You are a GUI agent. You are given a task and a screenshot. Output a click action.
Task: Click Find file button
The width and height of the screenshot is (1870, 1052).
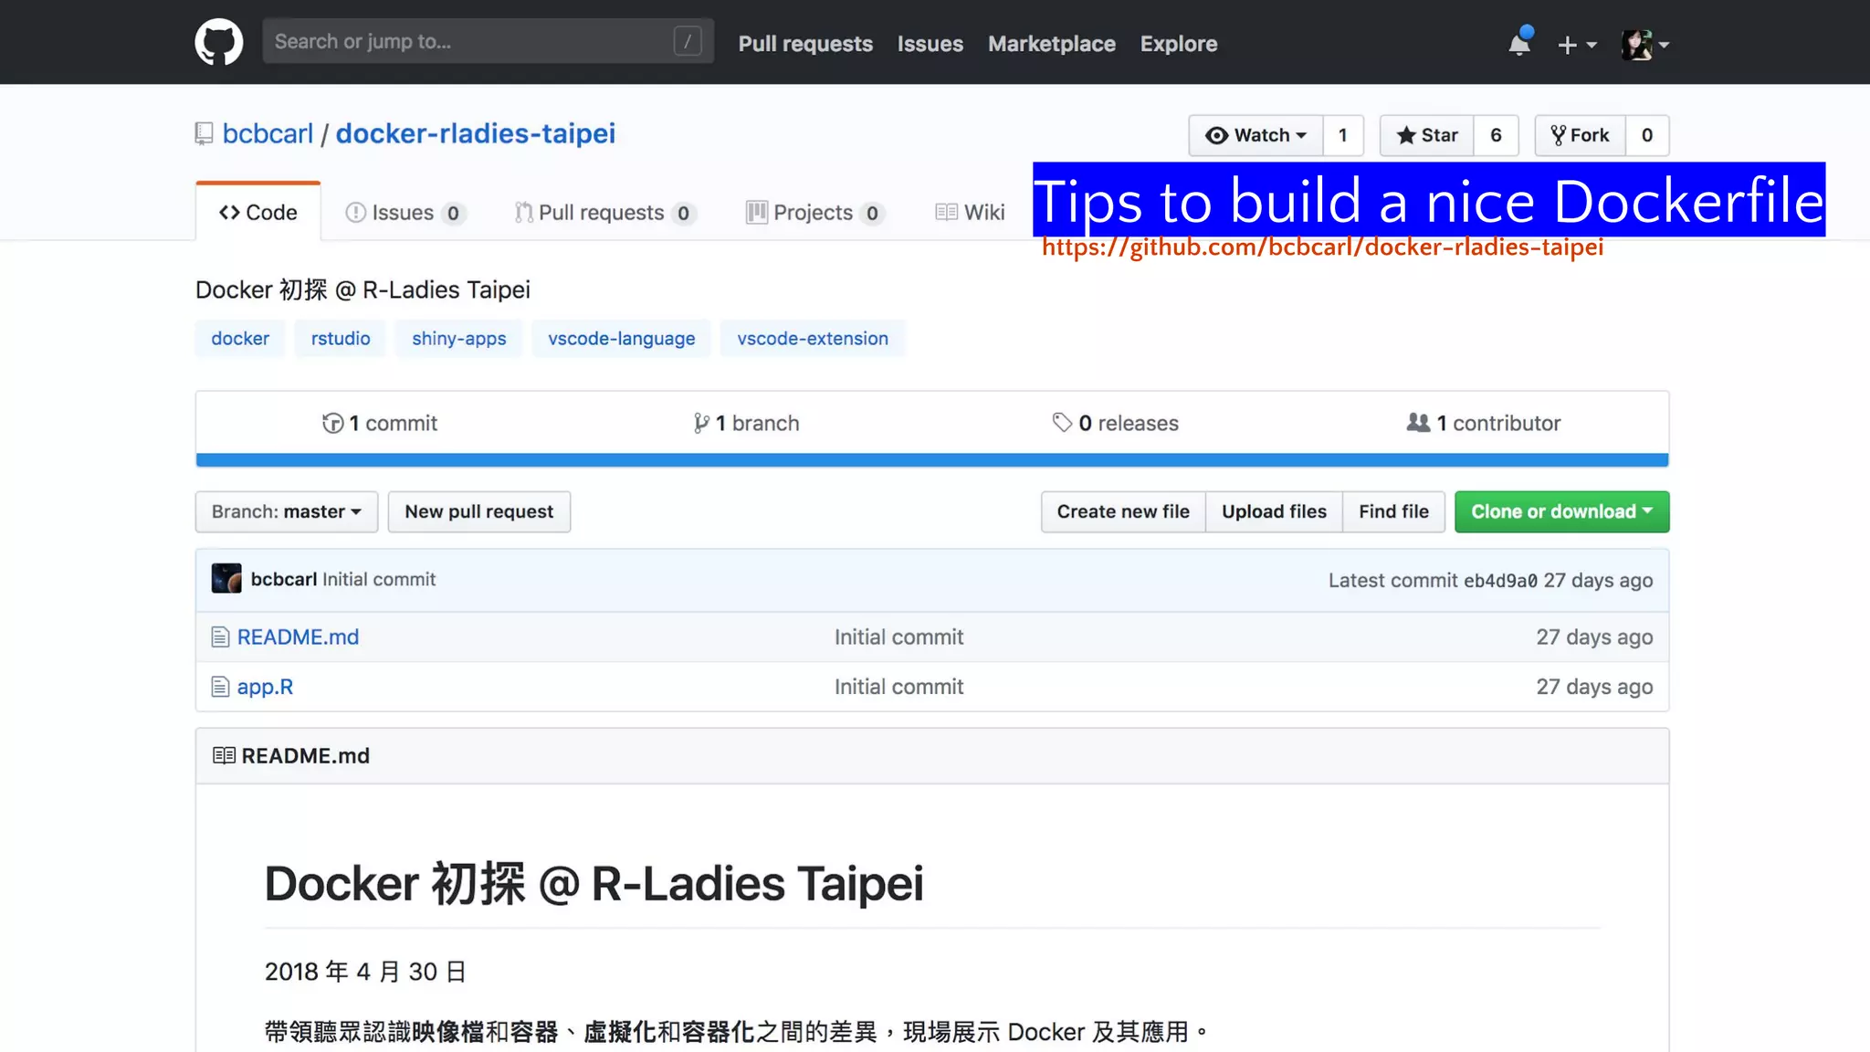(1393, 511)
